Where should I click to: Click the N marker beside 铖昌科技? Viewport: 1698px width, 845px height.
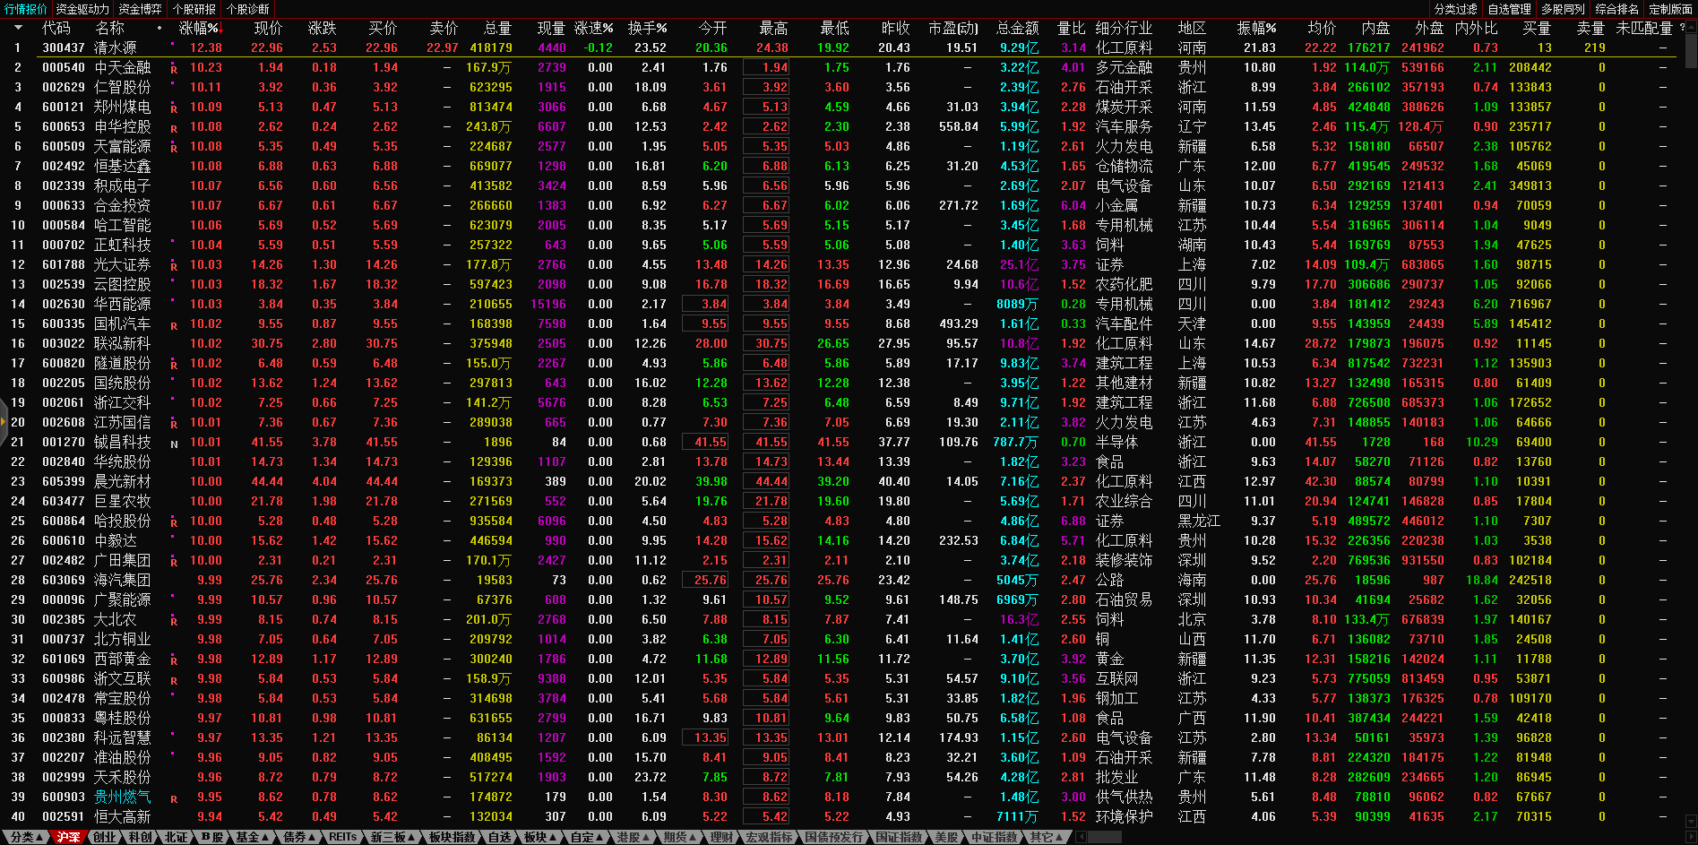[174, 443]
